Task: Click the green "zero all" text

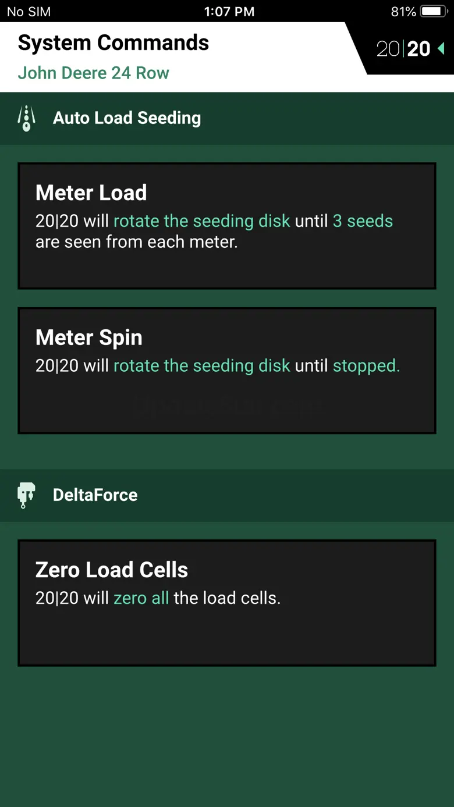Action: [x=141, y=598]
